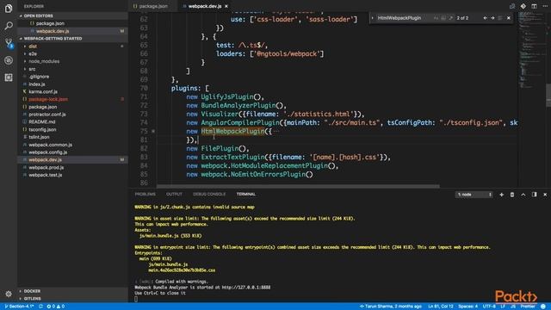The width and height of the screenshot is (551, 310).
Task: Toggle Match Whole Word in find widget
Action: coord(443,18)
